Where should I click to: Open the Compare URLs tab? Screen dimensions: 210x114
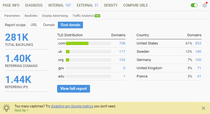(135, 5)
